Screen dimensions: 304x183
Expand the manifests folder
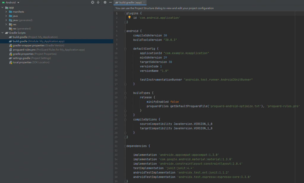point(6,12)
